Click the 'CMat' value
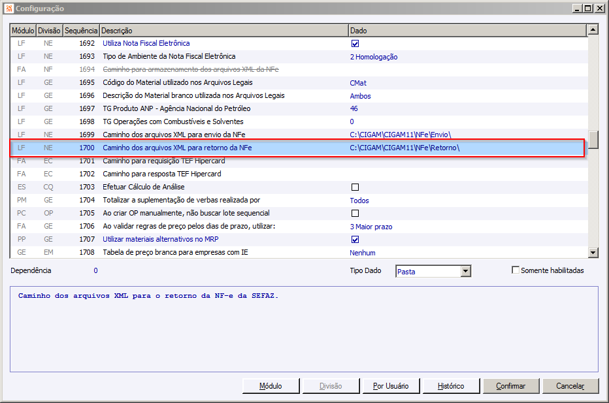The image size is (609, 403). (358, 83)
